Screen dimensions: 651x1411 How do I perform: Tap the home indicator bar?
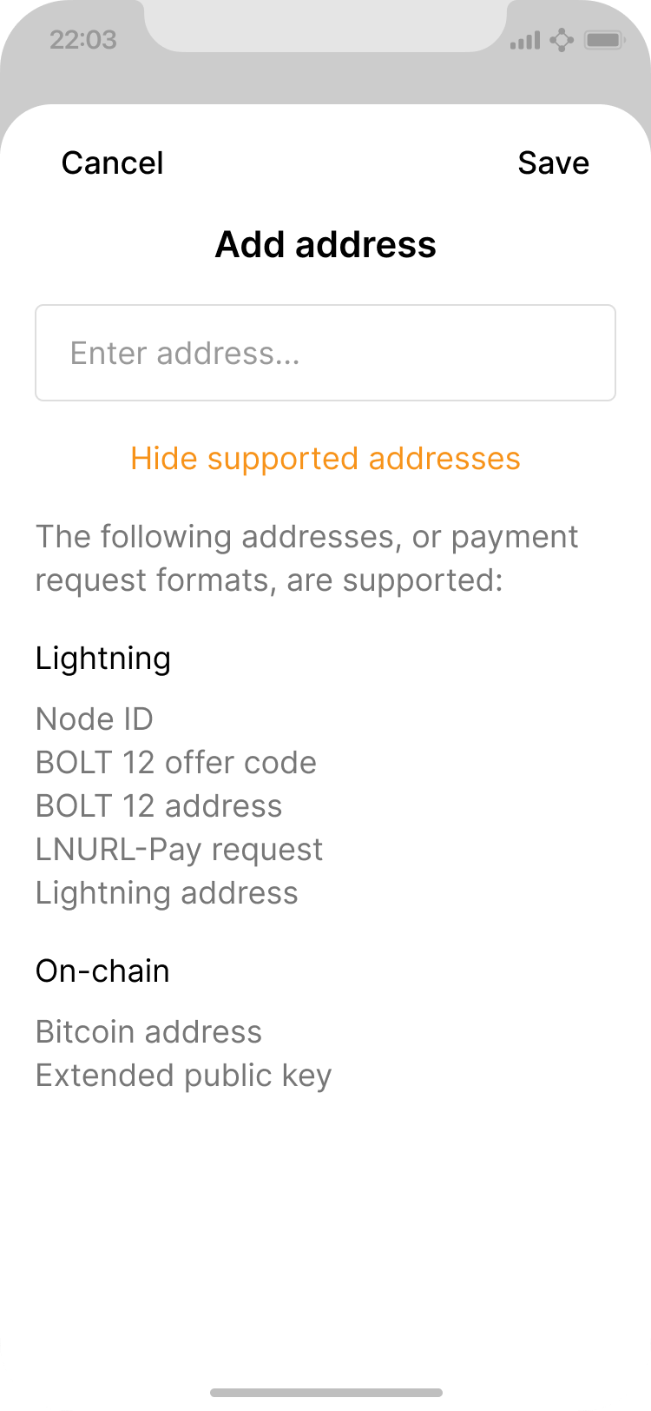click(325, 1393)
